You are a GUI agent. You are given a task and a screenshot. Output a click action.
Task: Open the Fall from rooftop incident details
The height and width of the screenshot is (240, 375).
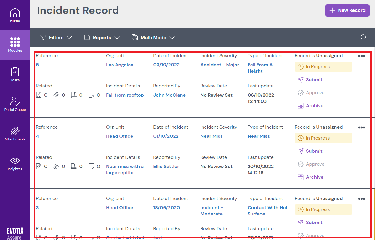coord(125,95)
